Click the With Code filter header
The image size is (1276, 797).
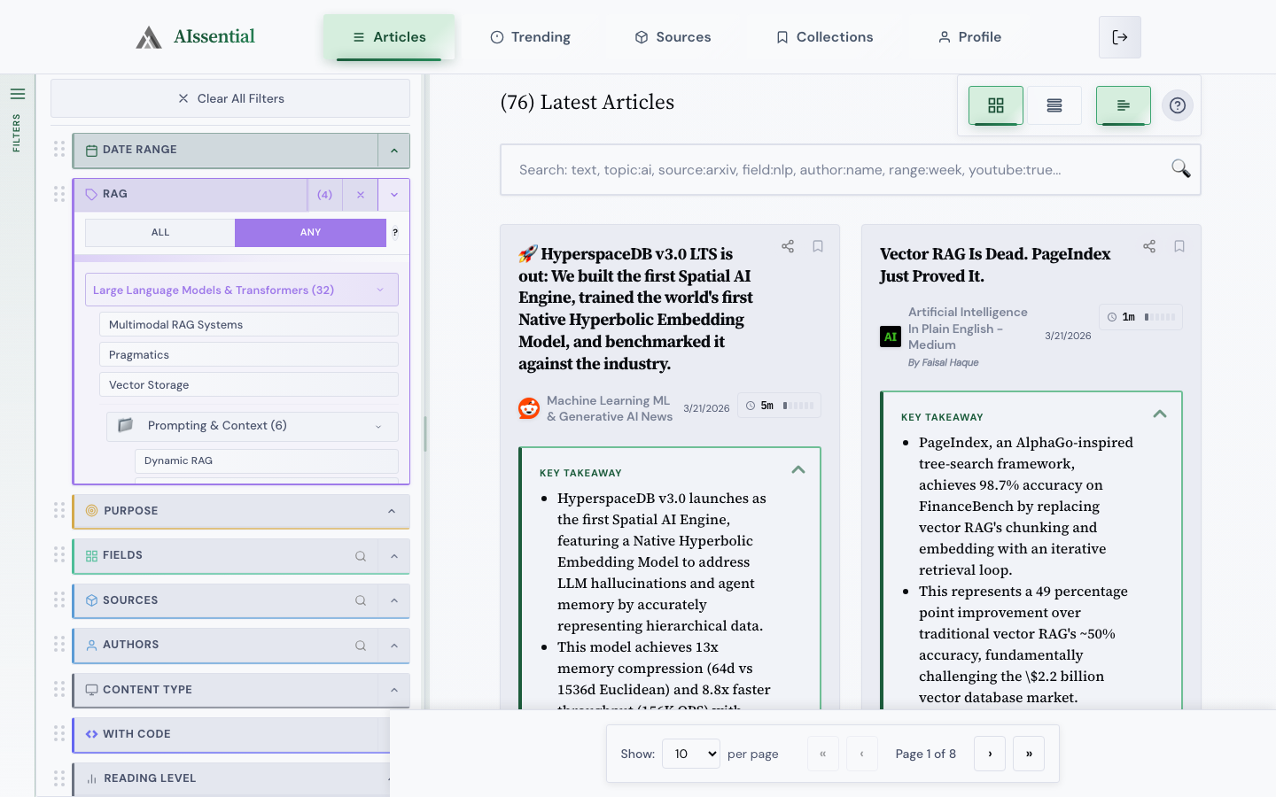232,734
